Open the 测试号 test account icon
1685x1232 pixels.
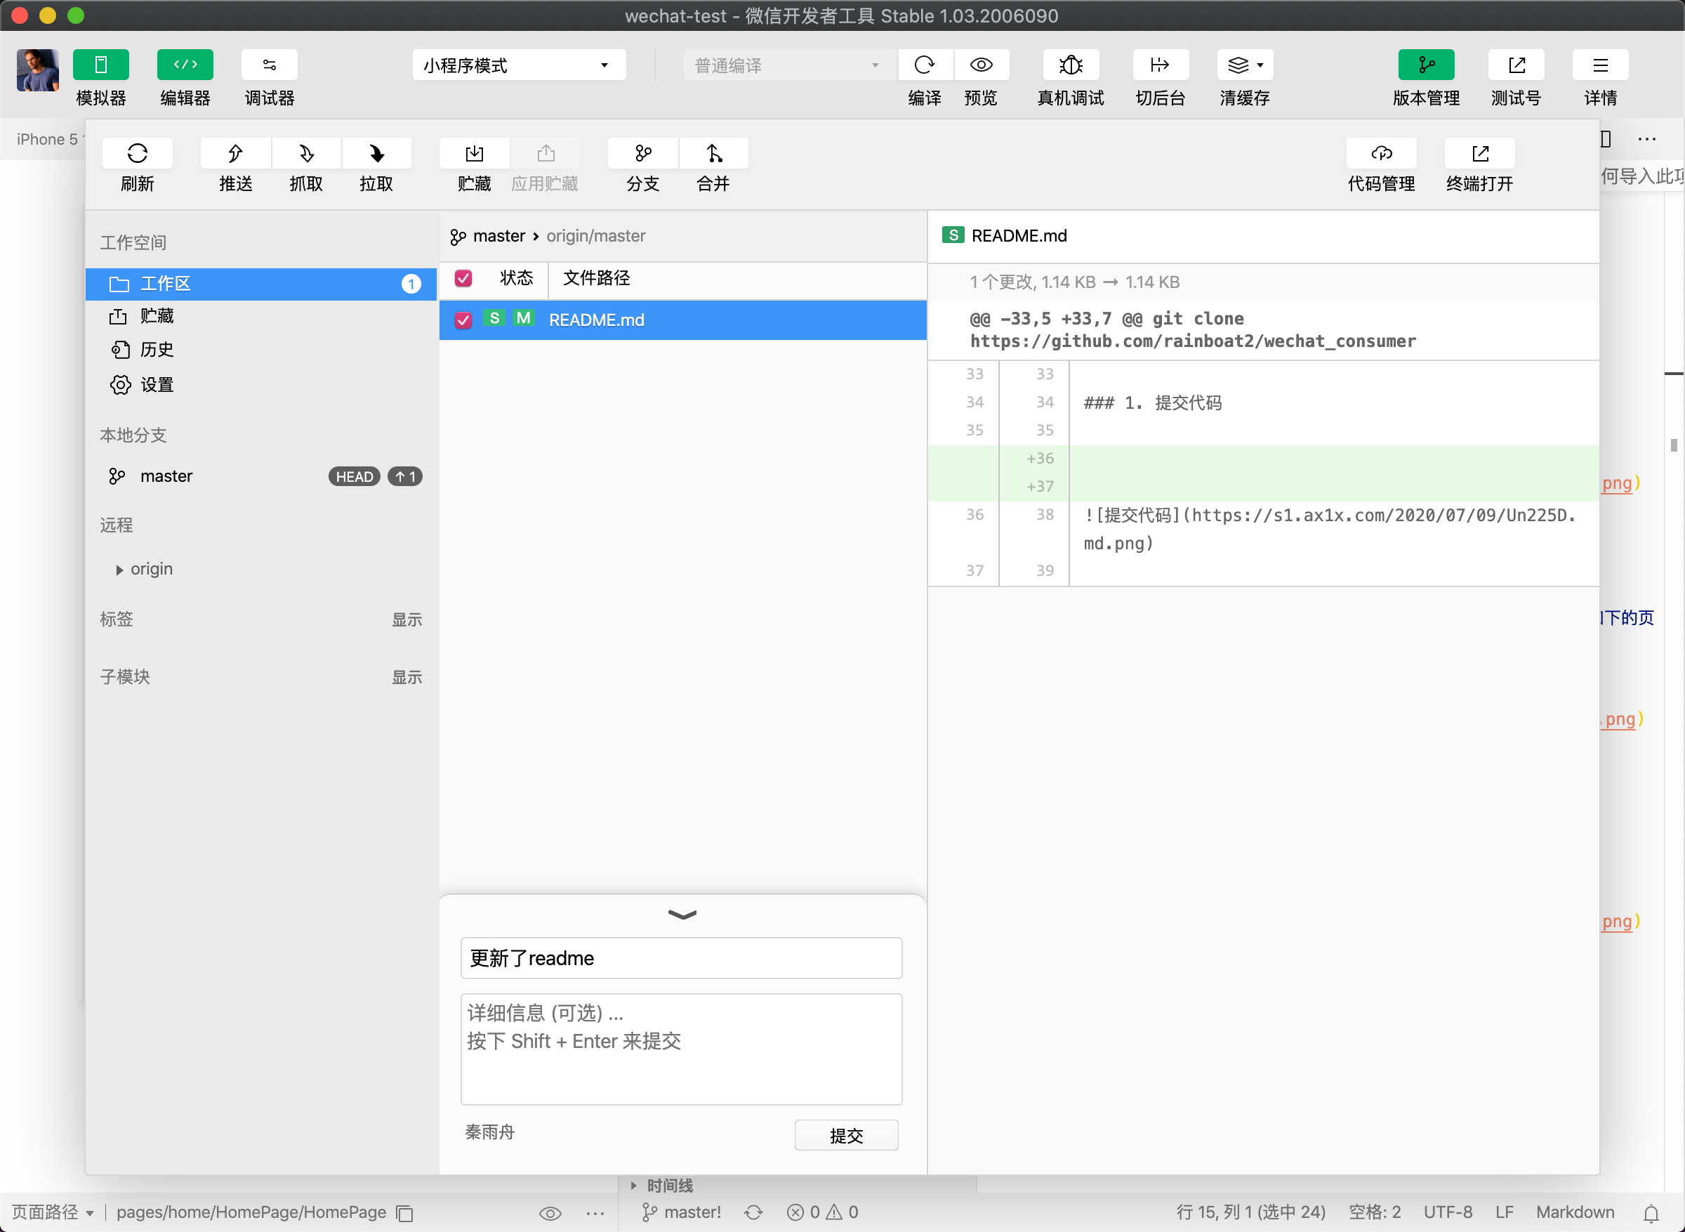pyautogui.click(x=1516, y=65)
